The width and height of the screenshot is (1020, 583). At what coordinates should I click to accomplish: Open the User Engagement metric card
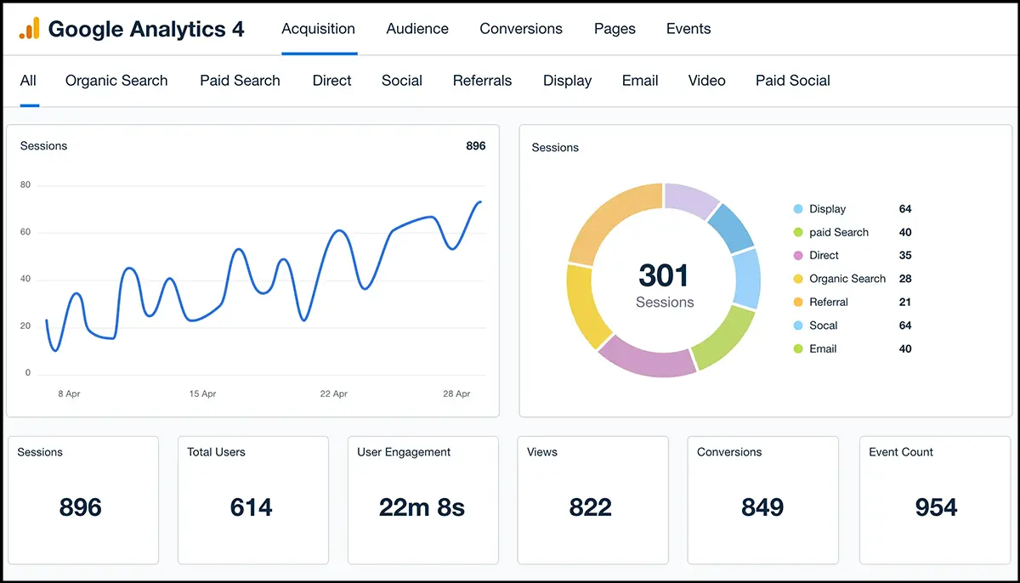(x=422, y=500)
